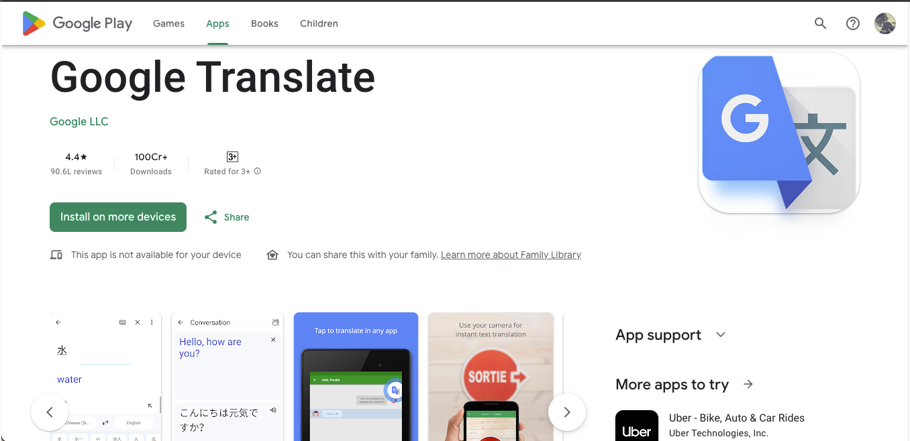The height and width of the screenshot is (441, 910).
Task: Click the info icon beside Rated for 3+
Action: coord(257,172)
